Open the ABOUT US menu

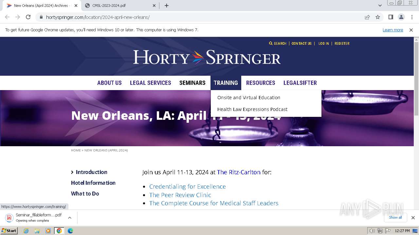(x=109, y=83)
